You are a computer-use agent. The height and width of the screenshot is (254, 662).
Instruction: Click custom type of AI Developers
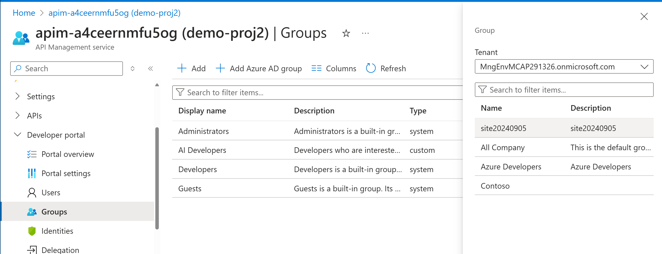click(422, 150)
